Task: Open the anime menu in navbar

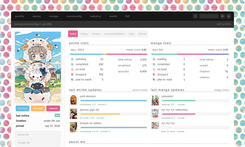Action: pyautogui.click(x=37, y=16)
